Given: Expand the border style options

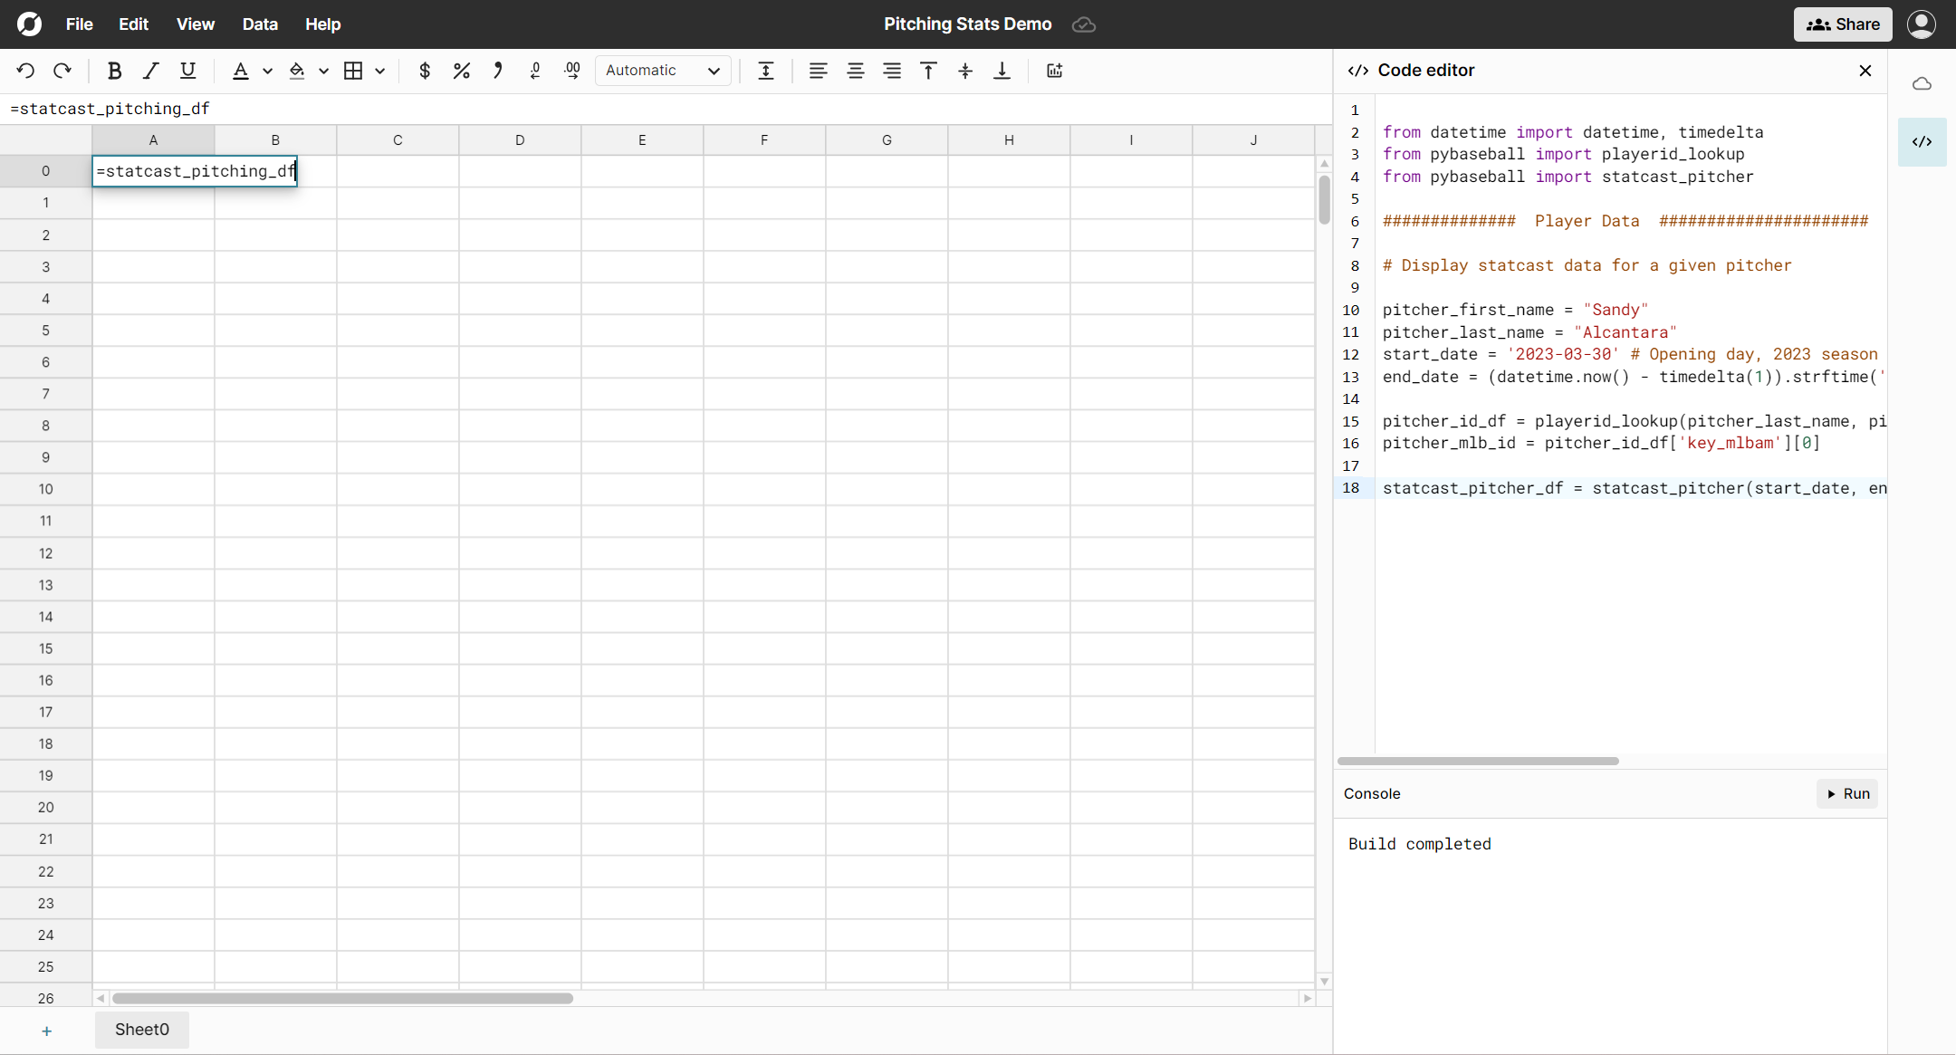Looking at the screenshot, I should pyautogui.click(x=379, y=71).
